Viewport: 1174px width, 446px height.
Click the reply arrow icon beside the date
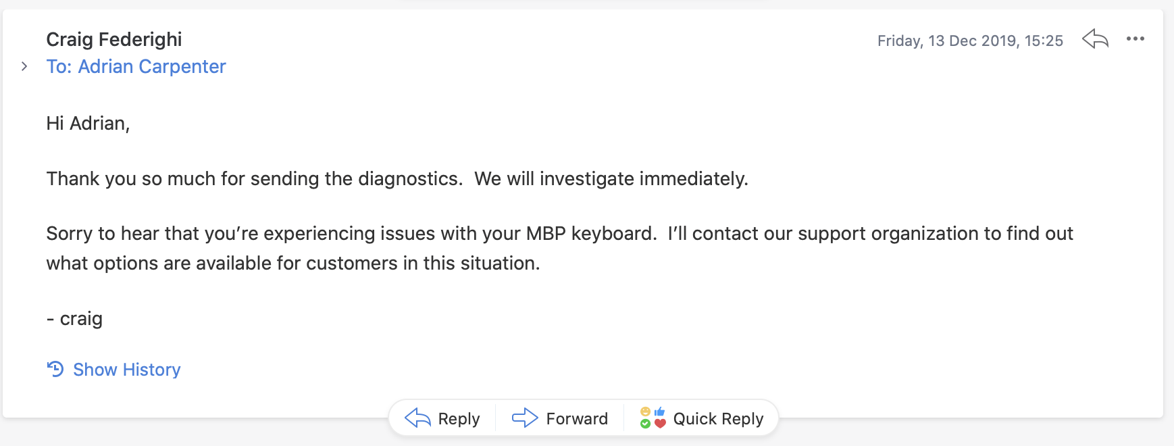(x=1095, y=39)
